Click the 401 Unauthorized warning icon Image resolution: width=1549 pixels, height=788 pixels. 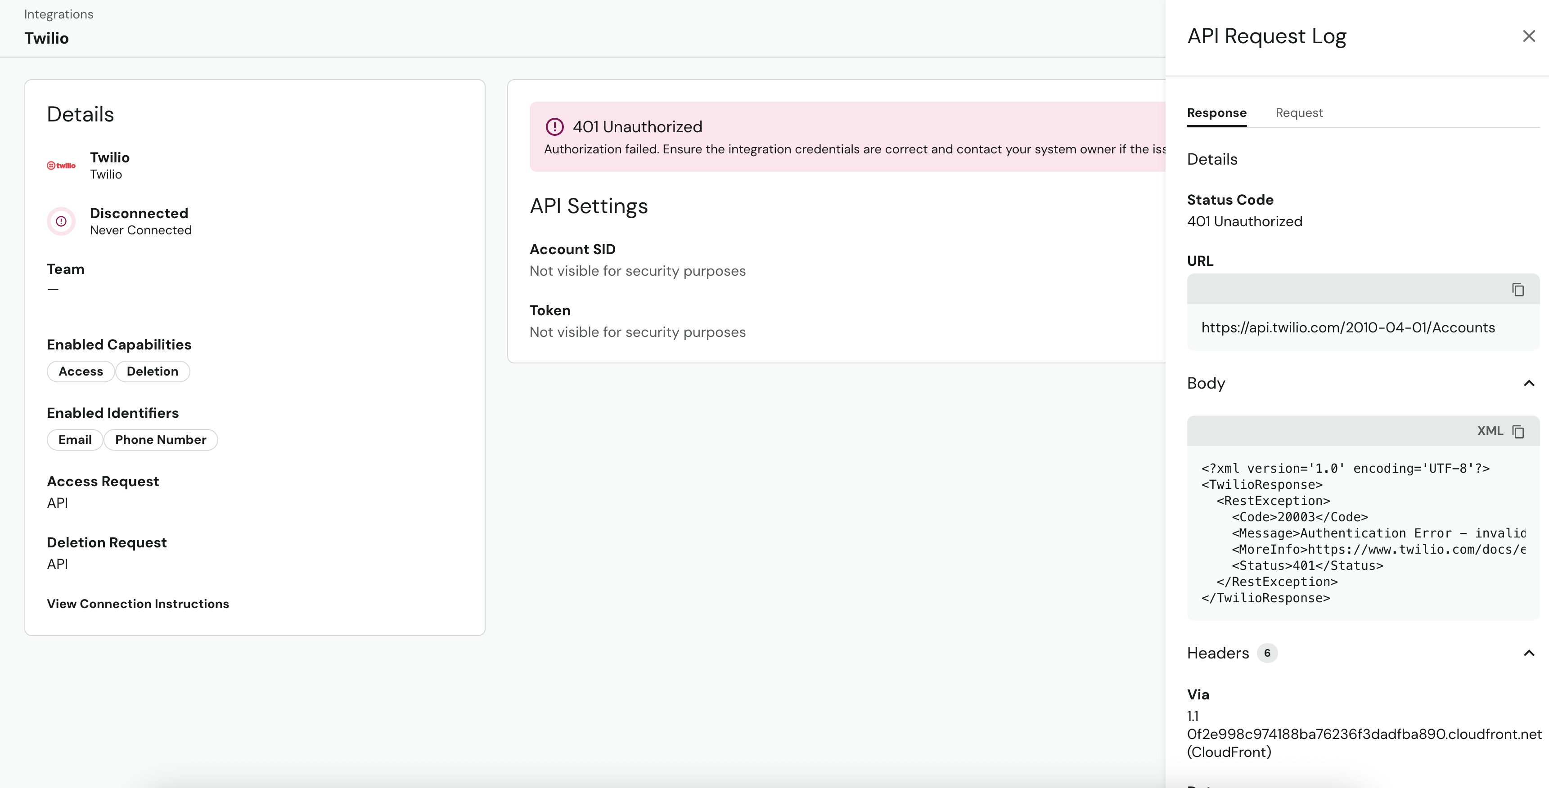[554, 127]
